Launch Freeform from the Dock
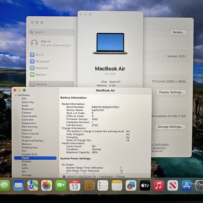Viewport: 203px width, 203px height. (x=131, y=185)
